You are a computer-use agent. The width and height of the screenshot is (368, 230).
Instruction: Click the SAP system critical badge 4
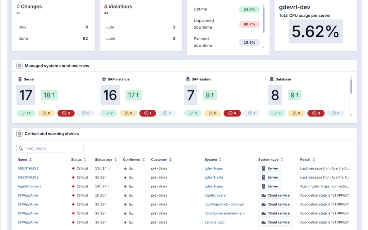232,113
